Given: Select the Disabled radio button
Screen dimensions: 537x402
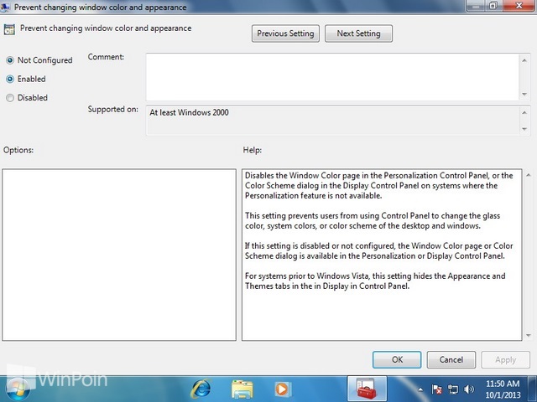Looking at the screenshot, I should coord(10,98).
